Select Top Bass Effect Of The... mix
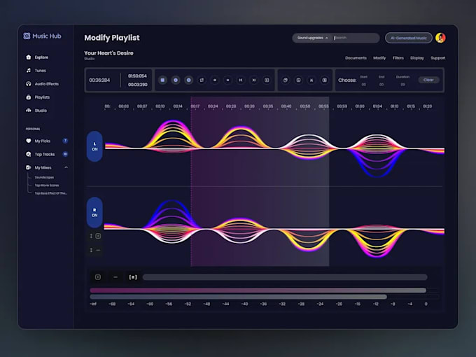The width and height of the screenshot is (476, 357). 50,193
